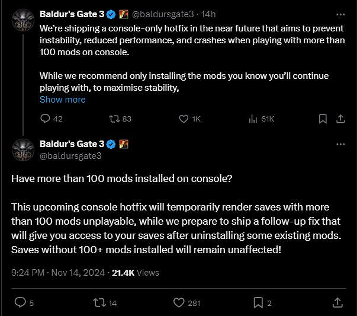This screenshot has width=357, height=316.
Task: Bookmark the top tweet
Action: pyautogui.click(x=323, y=119)
